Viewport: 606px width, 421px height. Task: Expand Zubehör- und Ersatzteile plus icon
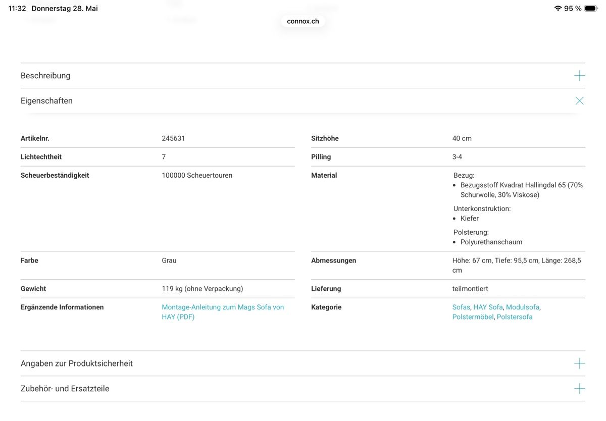pos(579,389)
